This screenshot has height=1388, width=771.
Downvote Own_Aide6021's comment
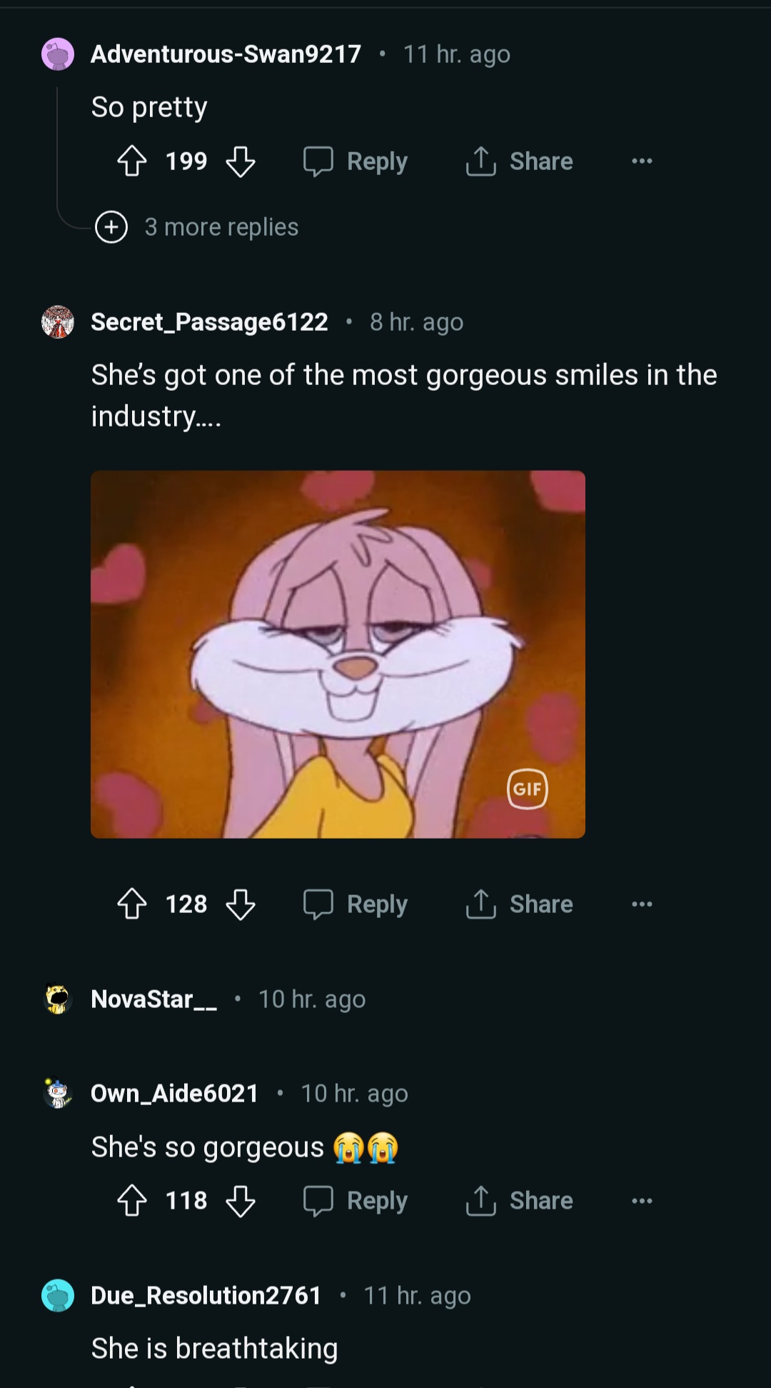[x=241, y=1201]
